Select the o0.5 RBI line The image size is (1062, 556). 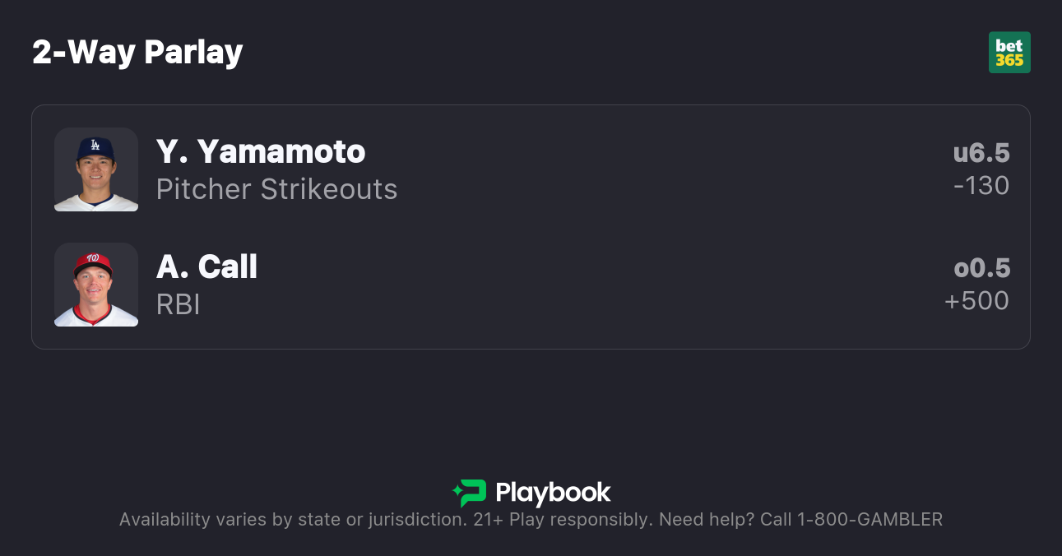[x=981, y=268]
